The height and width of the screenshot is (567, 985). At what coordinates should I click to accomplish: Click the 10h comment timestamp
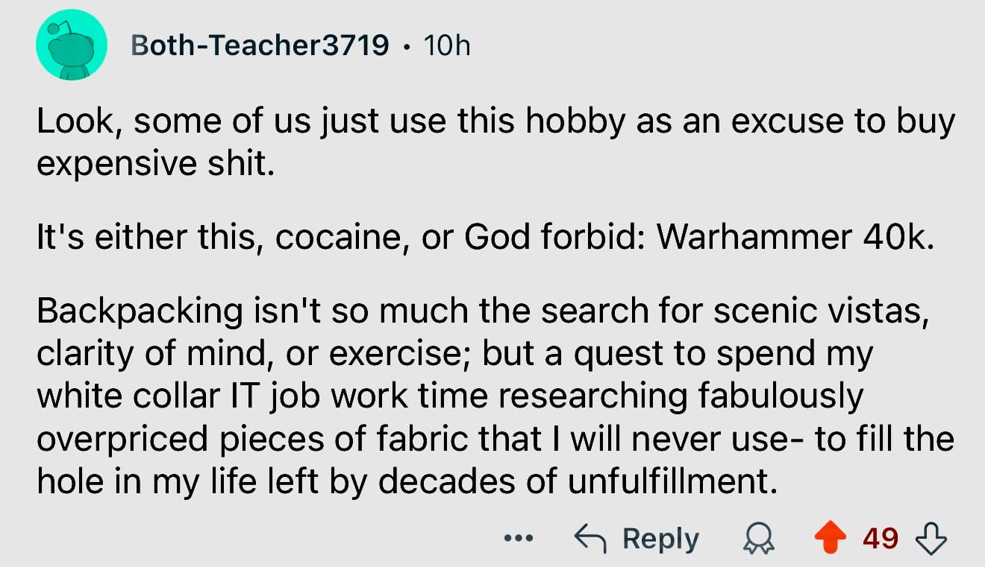[446, 46]
